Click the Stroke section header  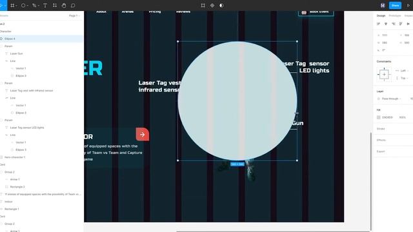(x=381, y=129)
